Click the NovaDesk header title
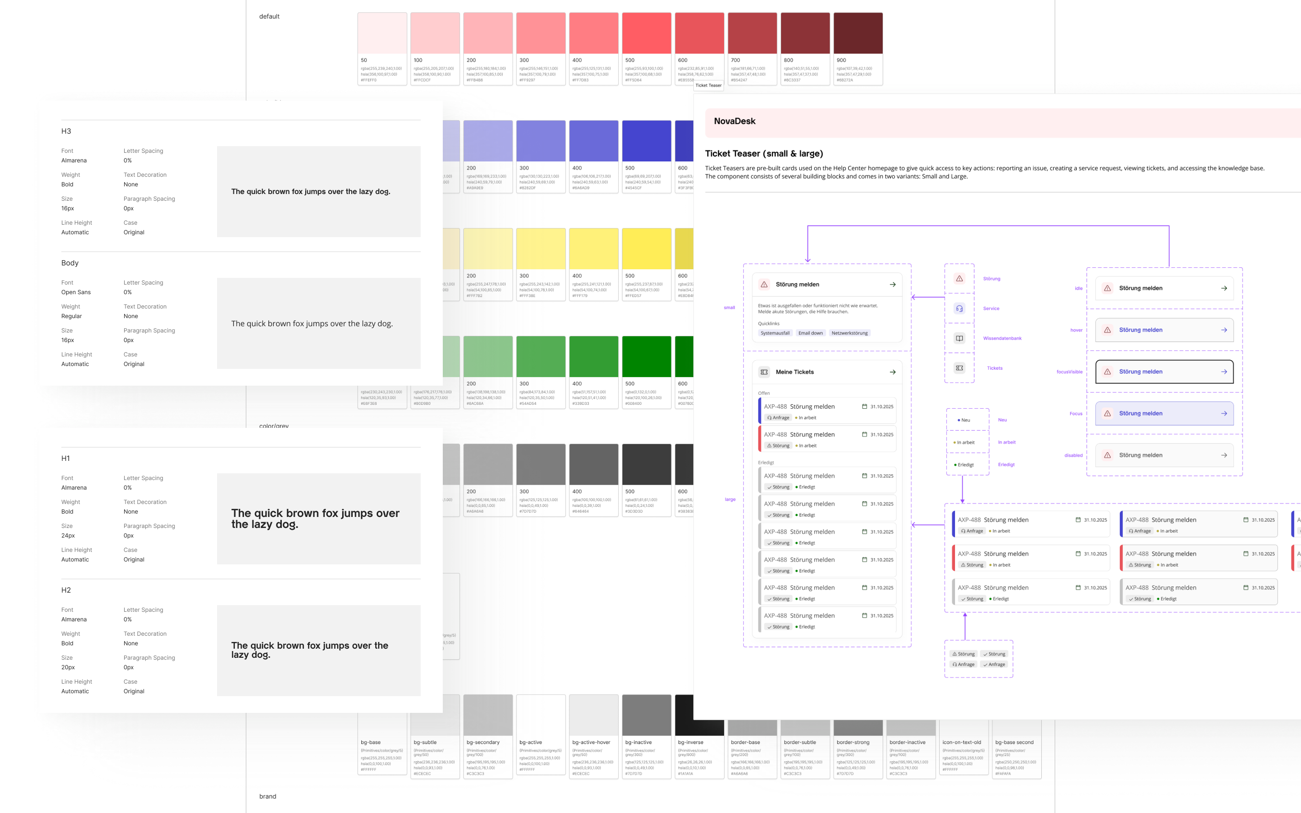The image size is (1301, 813). (735, 121)
